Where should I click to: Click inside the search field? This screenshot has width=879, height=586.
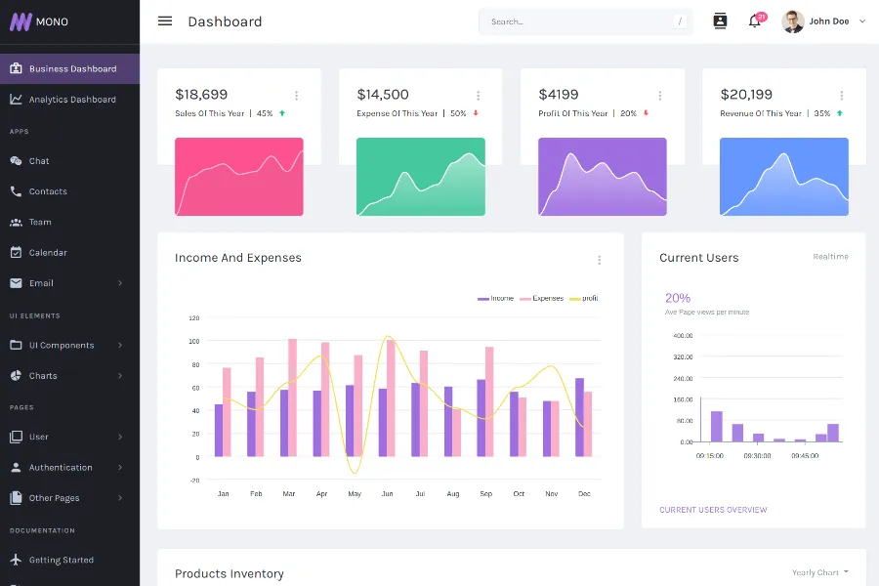coord(576,21)
